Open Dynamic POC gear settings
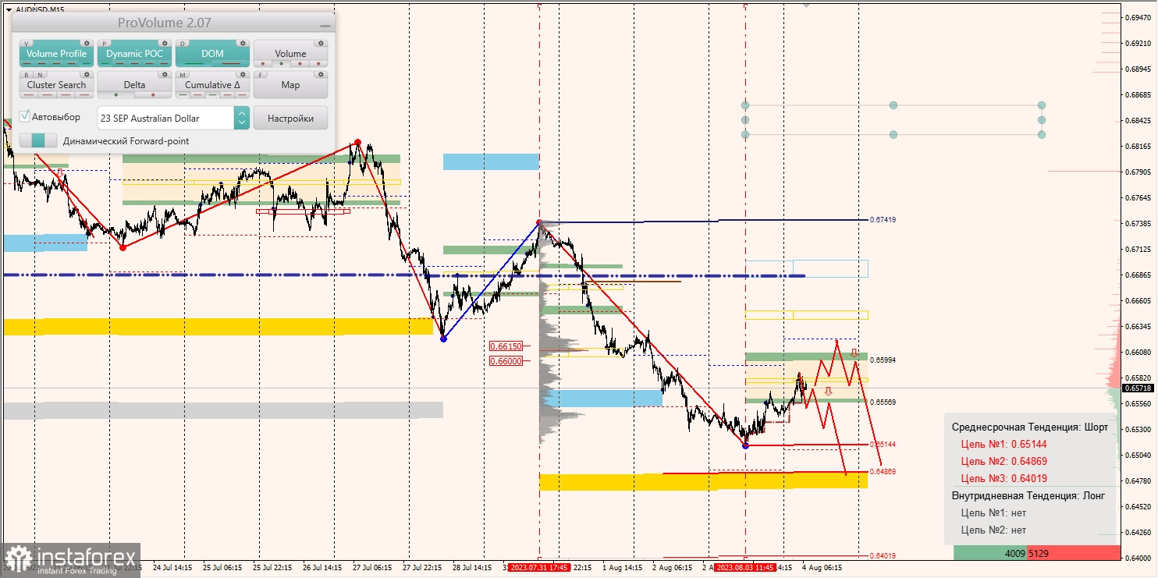This screenshot has width=1158, height=578. pos(165,44)
